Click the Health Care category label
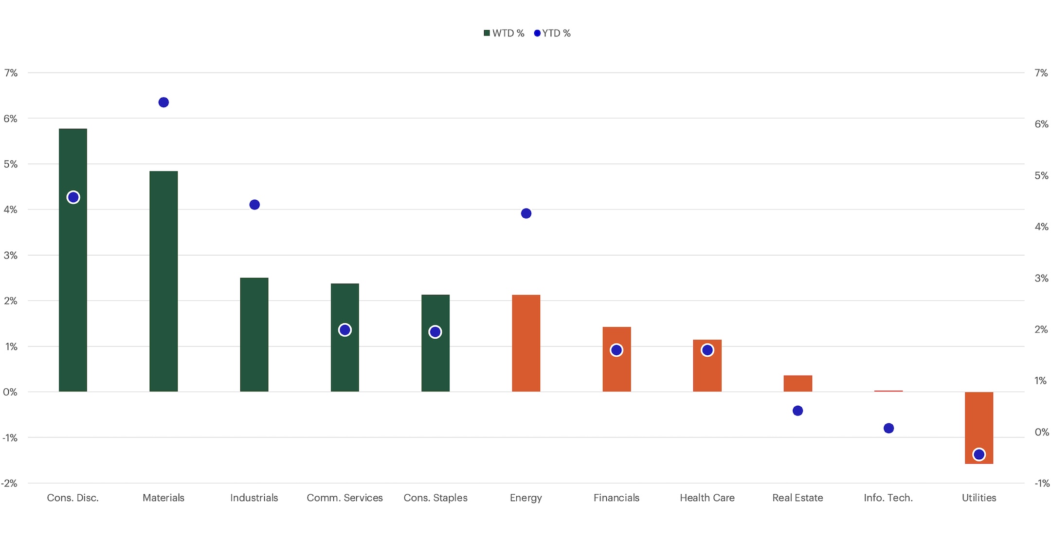This screenshot has width=1051, height=538. tap(707, 498)
